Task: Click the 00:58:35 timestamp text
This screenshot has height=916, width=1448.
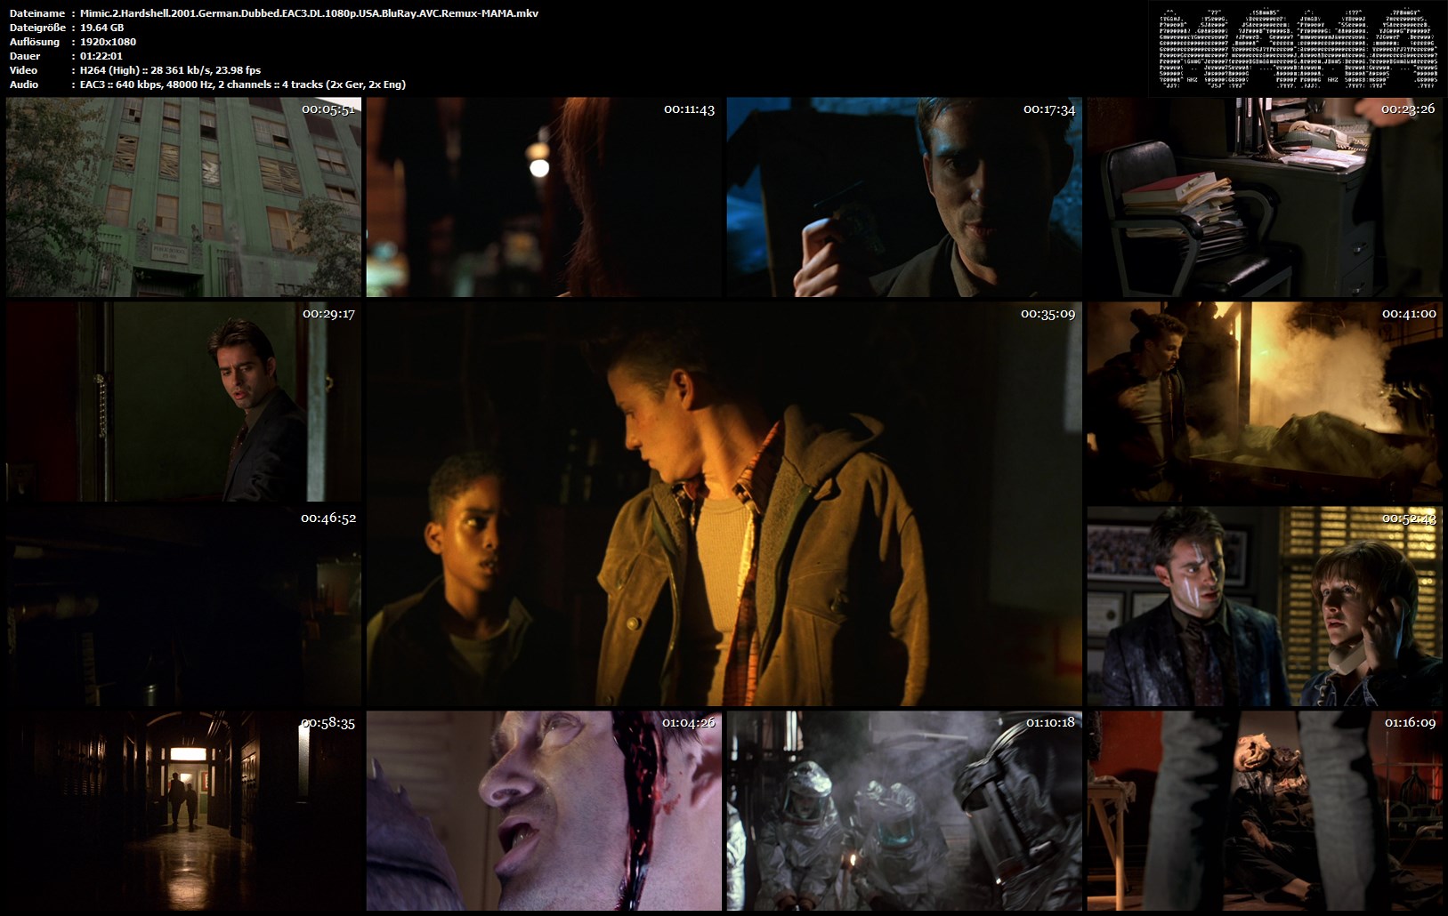Action: pyautogui.click(x=328, y=723)
